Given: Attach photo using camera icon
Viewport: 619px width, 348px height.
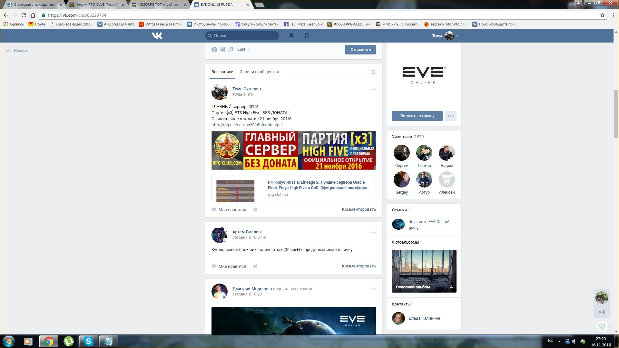Looking at the screenshot, I should (214, 49).
